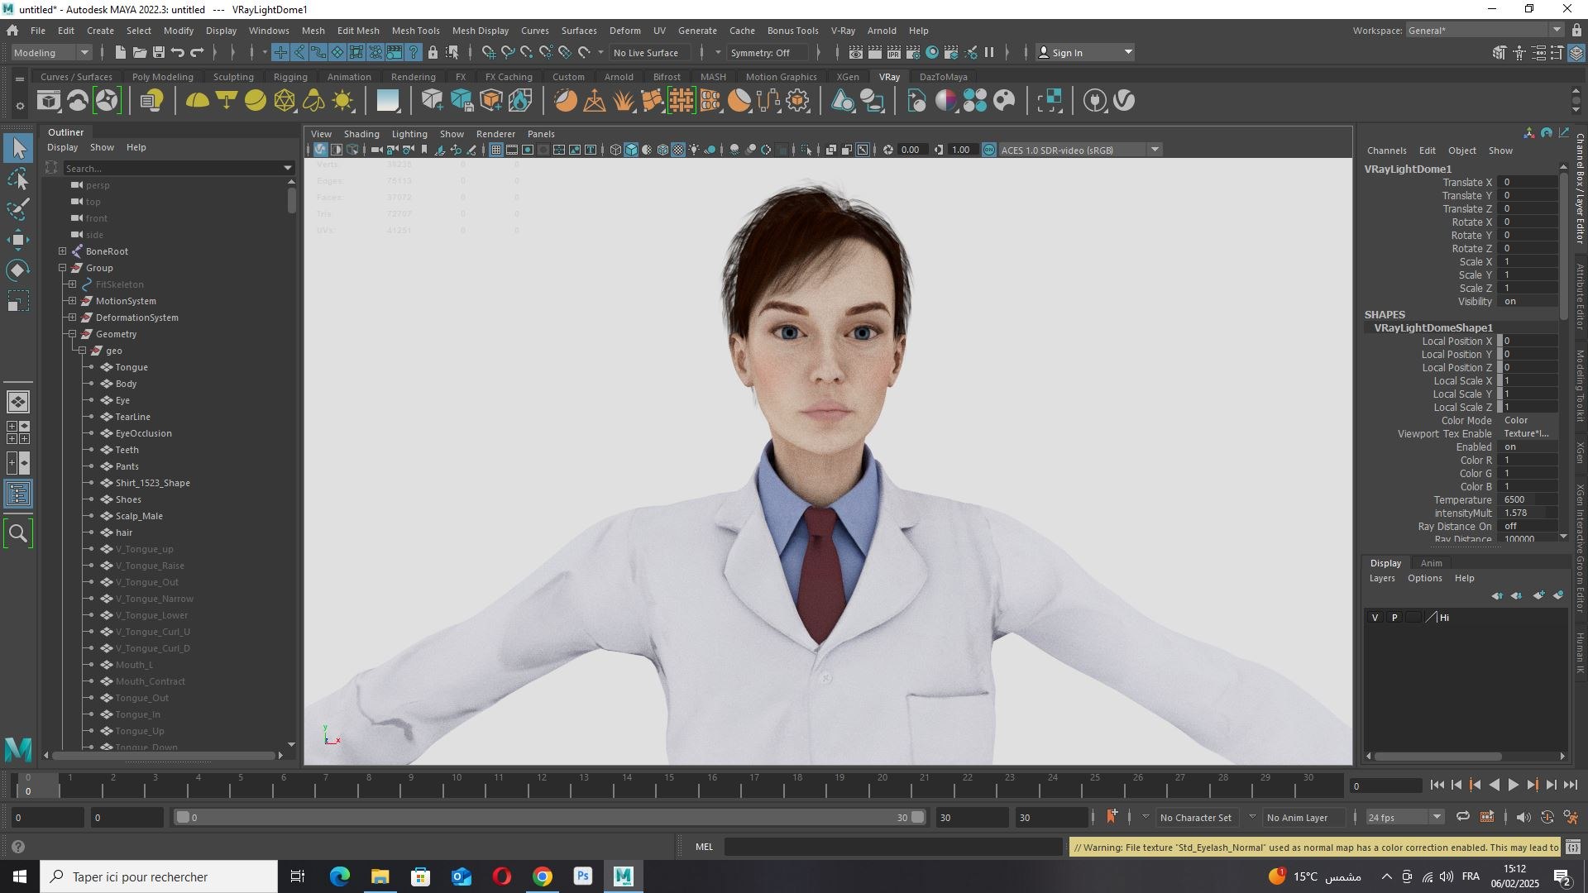Click the Channels menu in Channel Box
Image resolution: width=1588 pixels, height=893 pixels.
click(x=1387, y=150)
